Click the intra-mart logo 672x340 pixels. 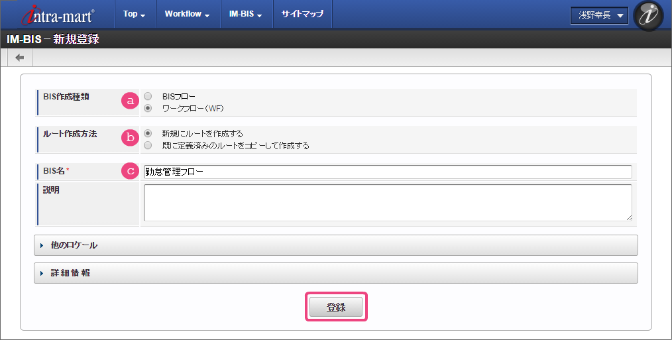58,15
